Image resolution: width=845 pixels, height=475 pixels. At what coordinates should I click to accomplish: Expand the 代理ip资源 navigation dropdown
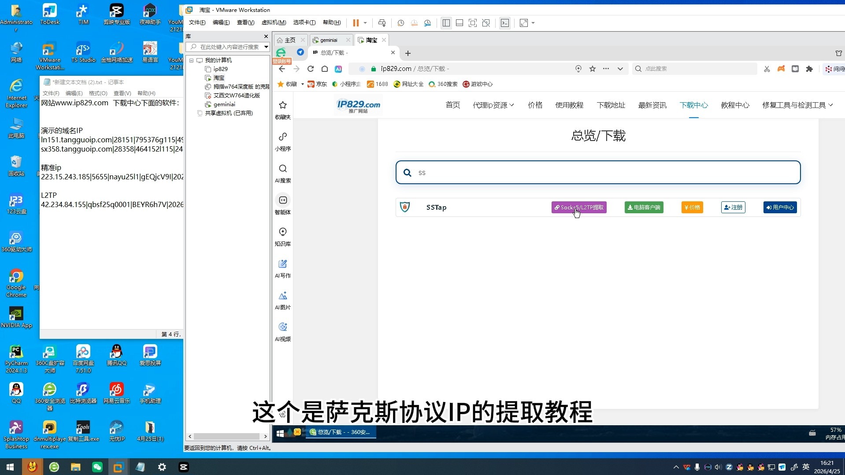[x=493, y=105]
